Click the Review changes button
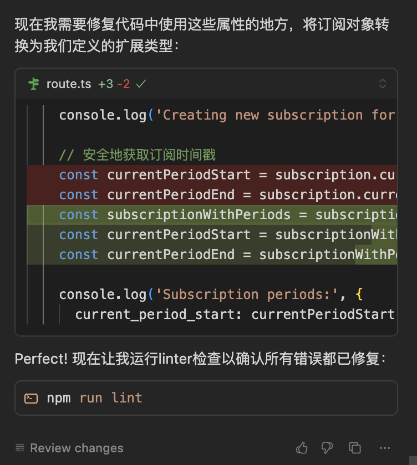417x465 pixels. click(x=69, y=448)
